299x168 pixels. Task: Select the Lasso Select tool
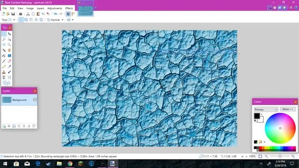click(x=4, y=39)
